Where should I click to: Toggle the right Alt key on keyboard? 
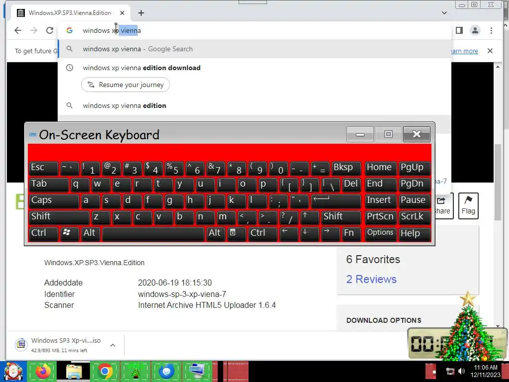(x=216, y=234)
